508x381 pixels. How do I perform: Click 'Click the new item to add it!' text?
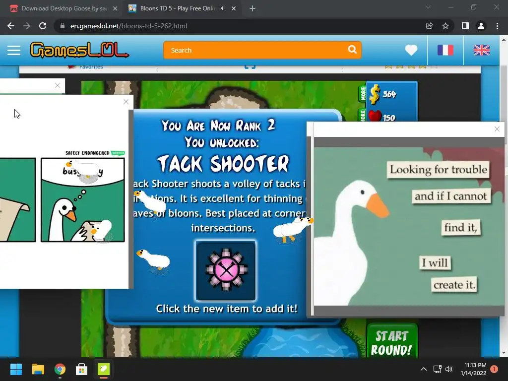point(226,309)
